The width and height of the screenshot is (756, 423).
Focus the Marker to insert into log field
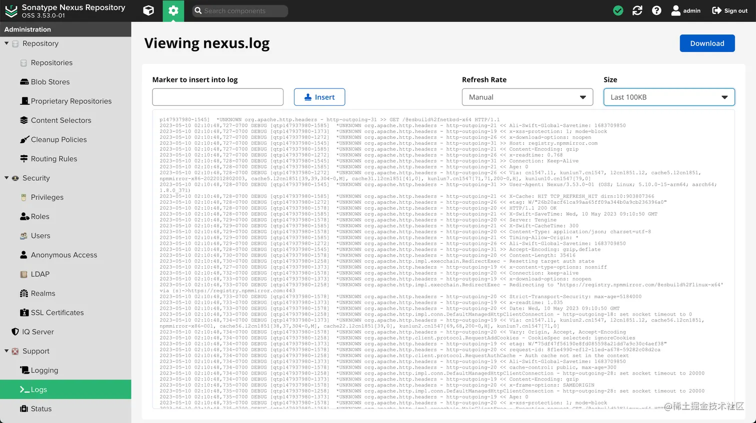point(217,97)
